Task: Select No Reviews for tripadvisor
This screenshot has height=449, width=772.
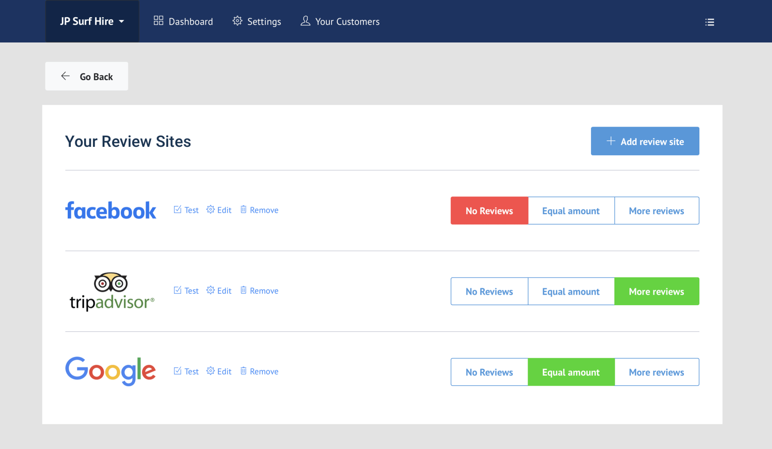Action: [x=490, y=291]
